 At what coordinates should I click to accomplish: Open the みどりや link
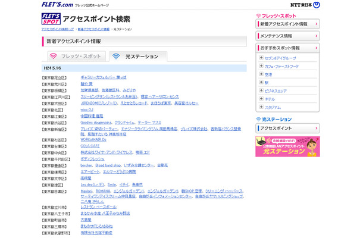tap(129, 90)
